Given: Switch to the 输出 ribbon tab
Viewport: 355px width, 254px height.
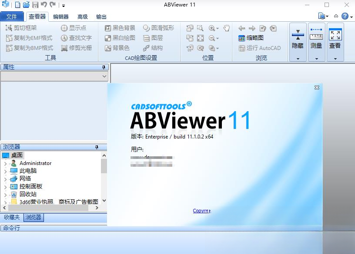Looking at the screenshot, I should click(x=101, y=17).
